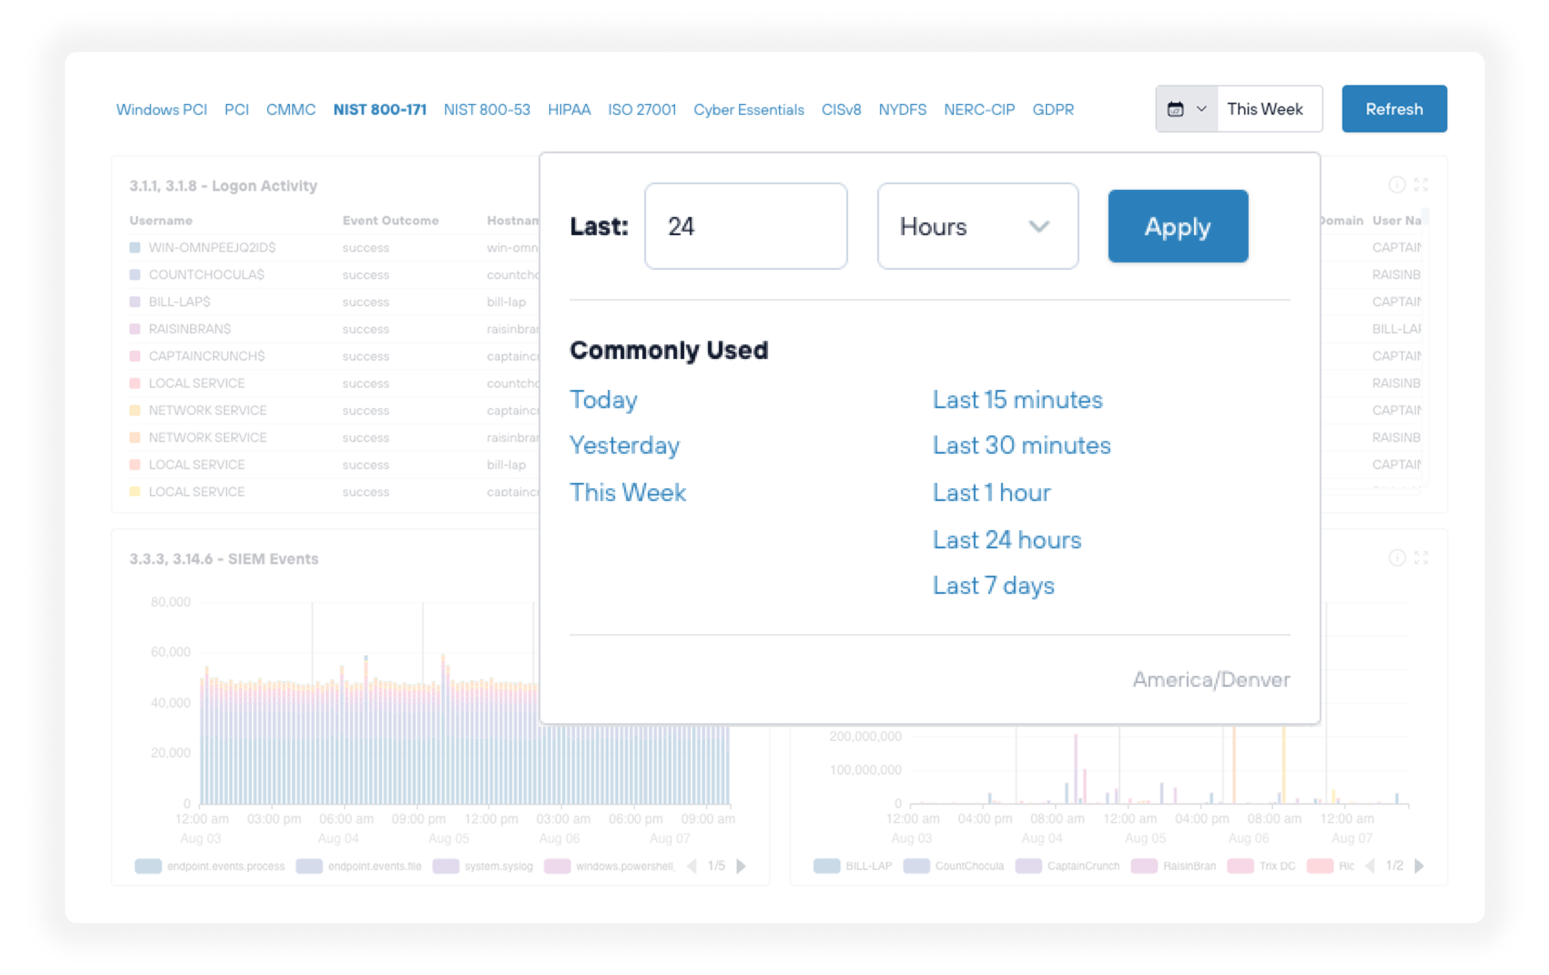Open the Hours unit dropdown

977,227
